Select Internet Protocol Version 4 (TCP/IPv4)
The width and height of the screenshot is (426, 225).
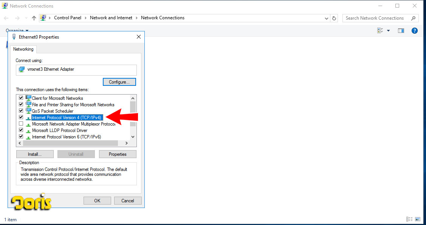[x=67, y=117]
